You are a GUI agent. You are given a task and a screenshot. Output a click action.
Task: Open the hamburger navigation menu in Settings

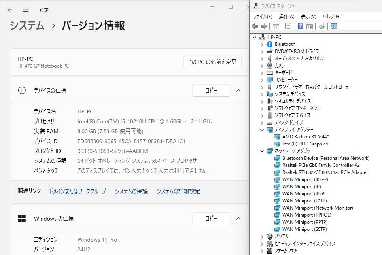point(26,10)
